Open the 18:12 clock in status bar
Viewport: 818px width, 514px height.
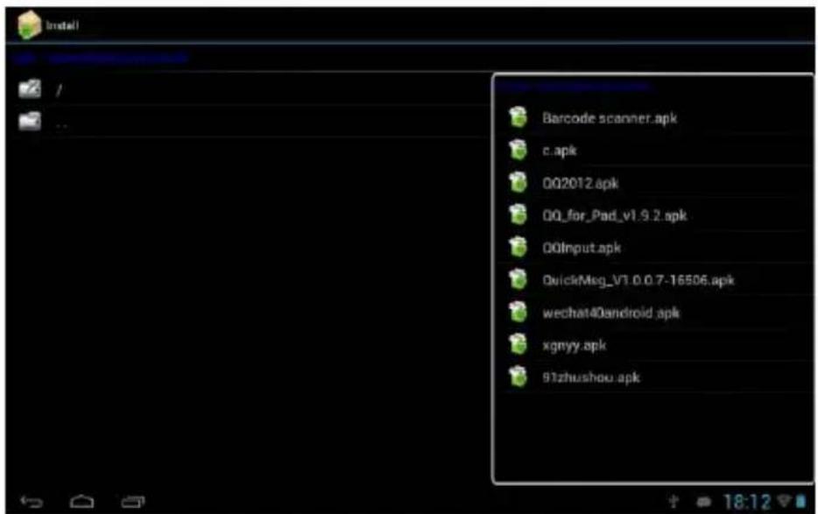[x=747, y=502]
